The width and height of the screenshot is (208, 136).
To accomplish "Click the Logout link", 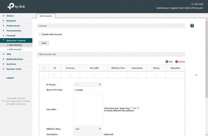I will coord(10,78).
